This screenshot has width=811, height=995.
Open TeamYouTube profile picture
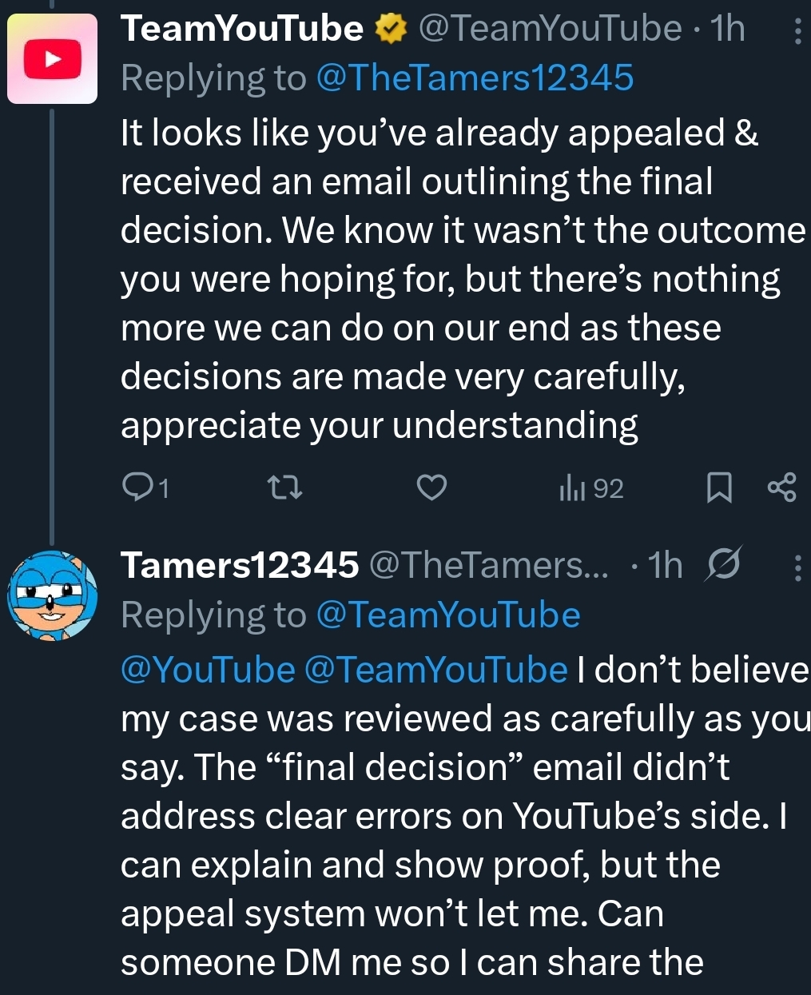(x=52, y=59)
